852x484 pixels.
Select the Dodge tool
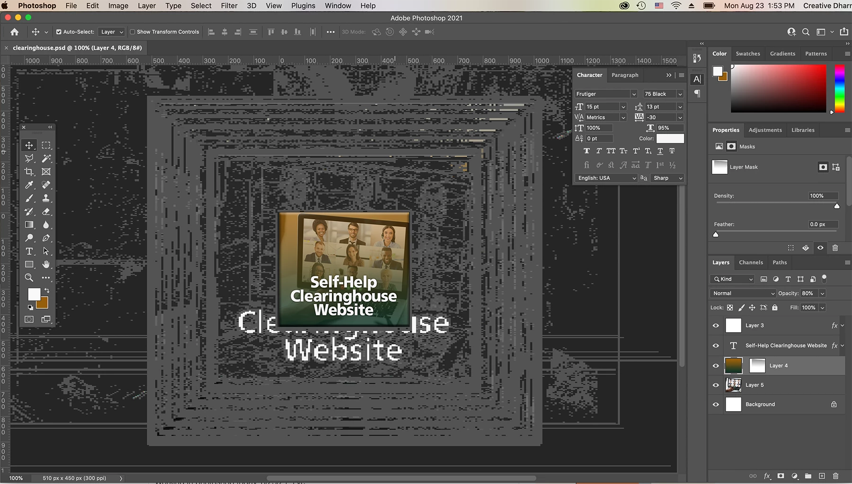[x=29, y=238]
